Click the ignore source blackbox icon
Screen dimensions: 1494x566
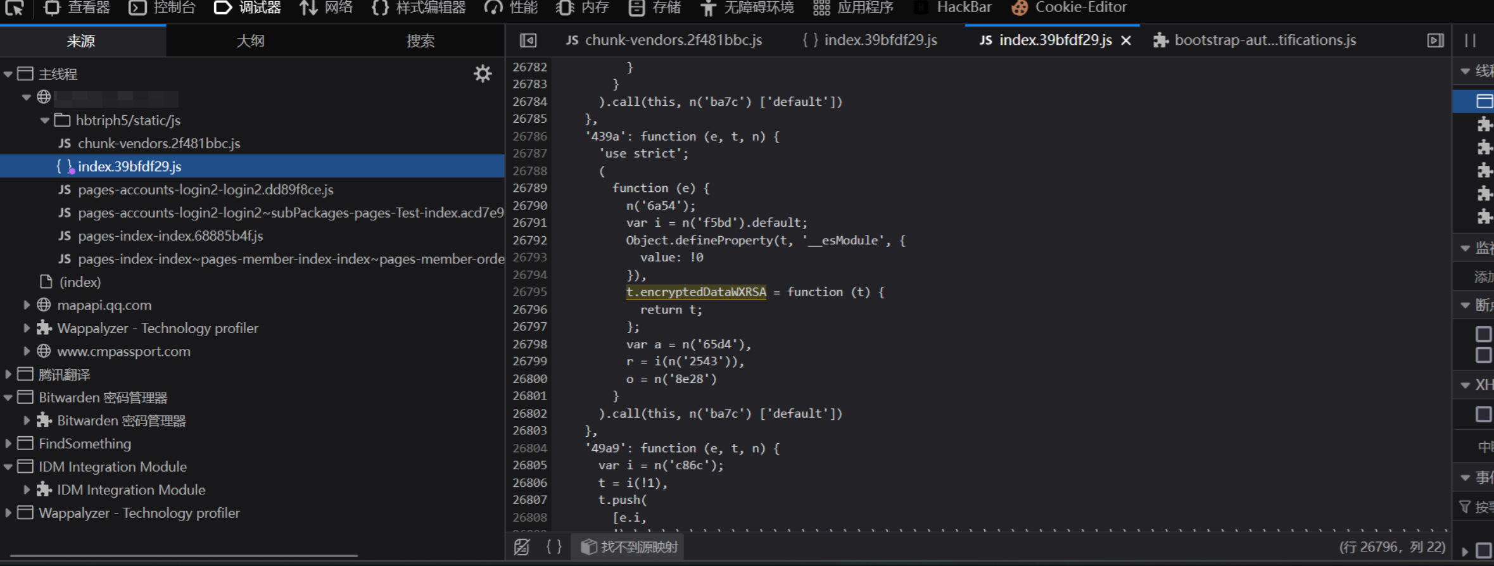[522, 547]
